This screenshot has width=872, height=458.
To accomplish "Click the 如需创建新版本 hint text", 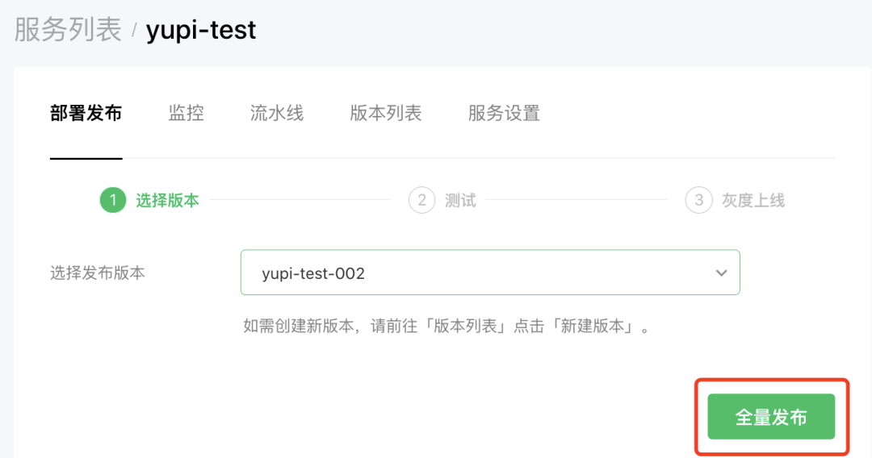I will click(x=446, y=327).
